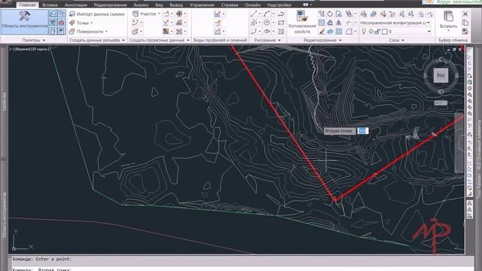The image size is (482, 271).
Task: Click the Eraser tool icon
Action: coord(322,32)
